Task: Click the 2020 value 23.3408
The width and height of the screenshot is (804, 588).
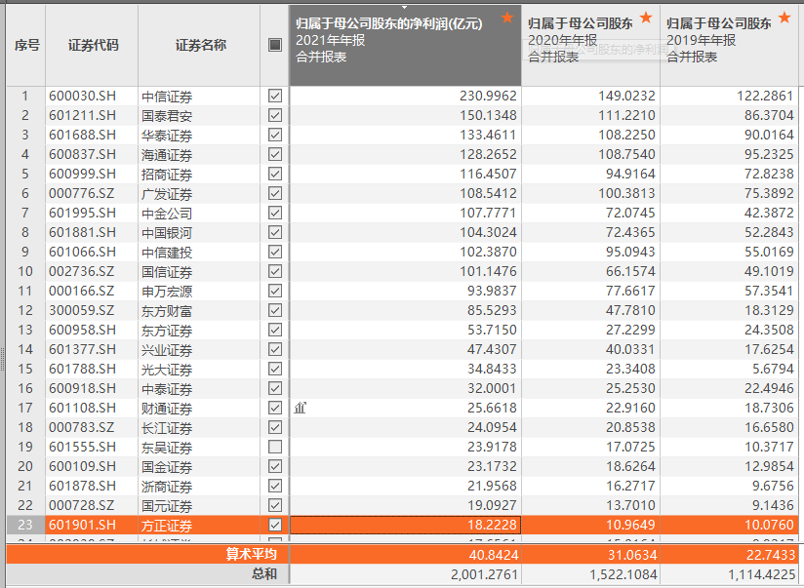Action: pyautogui.click(x=630, y=369)
